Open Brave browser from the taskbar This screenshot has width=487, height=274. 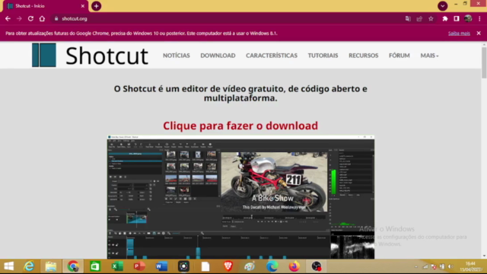click(x=228, y=266)
